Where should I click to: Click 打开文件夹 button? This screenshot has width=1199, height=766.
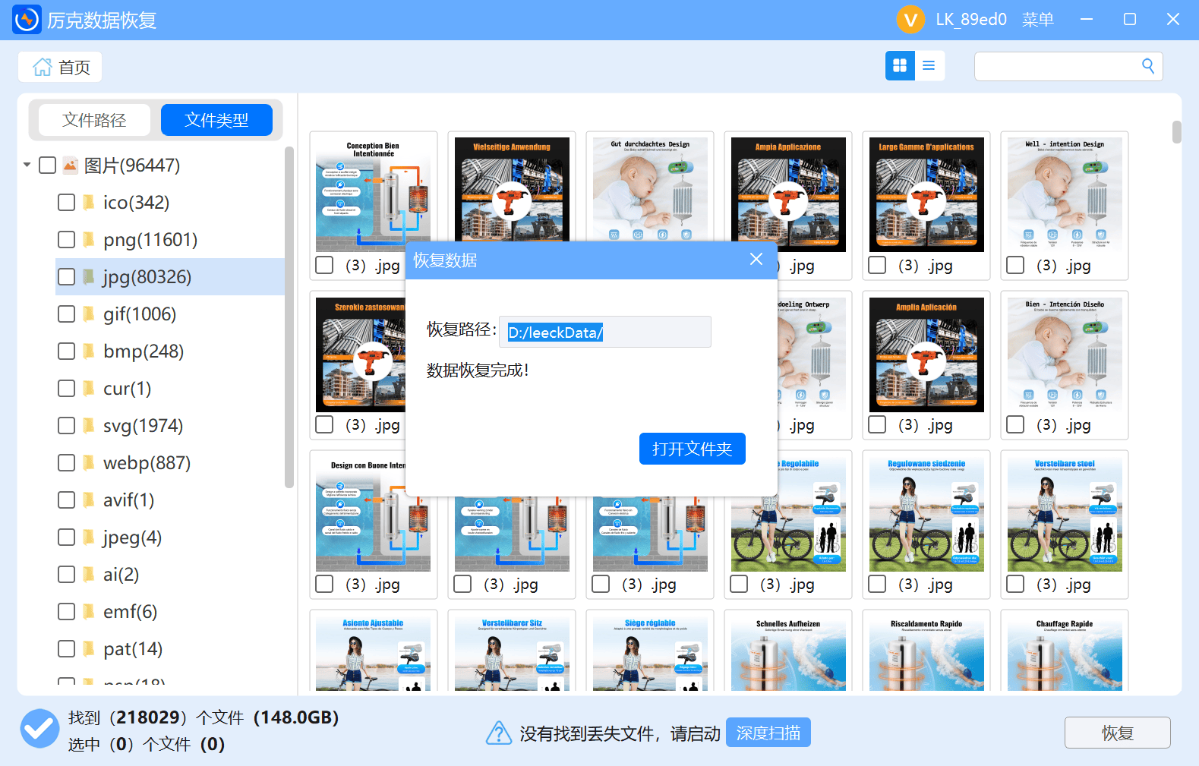(x=692, y=449)
